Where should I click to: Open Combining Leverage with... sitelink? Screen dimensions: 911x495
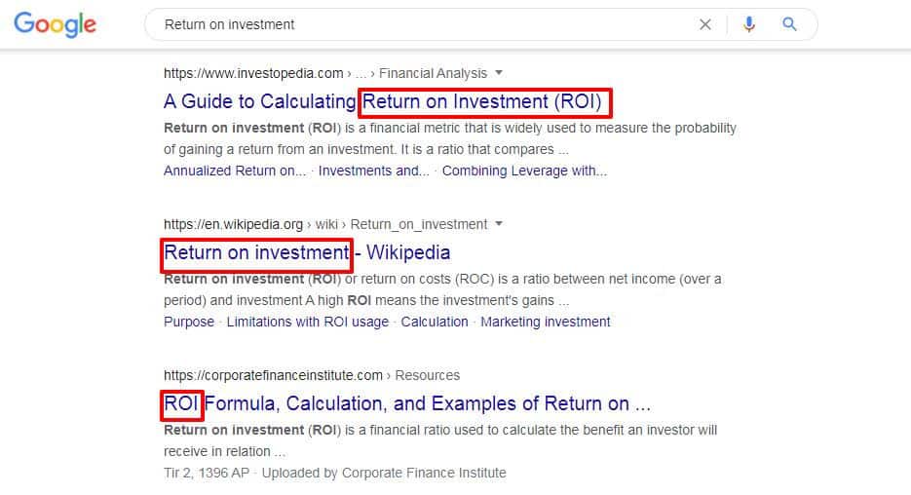[x=524, y=171]
